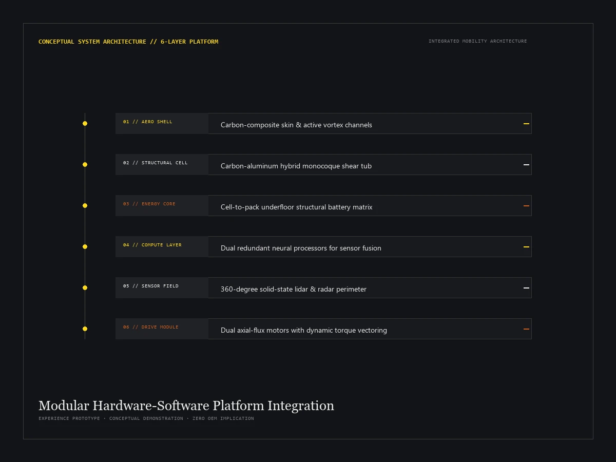Select the 05 // SENSOR FIELD label
Image resolution: width=616 pixels, height=462 pixels.
point(151,286)
